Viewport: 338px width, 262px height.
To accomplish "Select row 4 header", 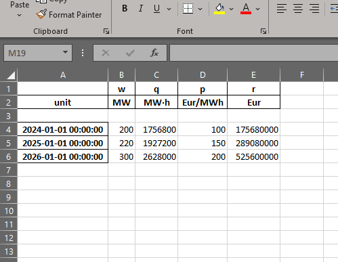I will click(9, 129).
